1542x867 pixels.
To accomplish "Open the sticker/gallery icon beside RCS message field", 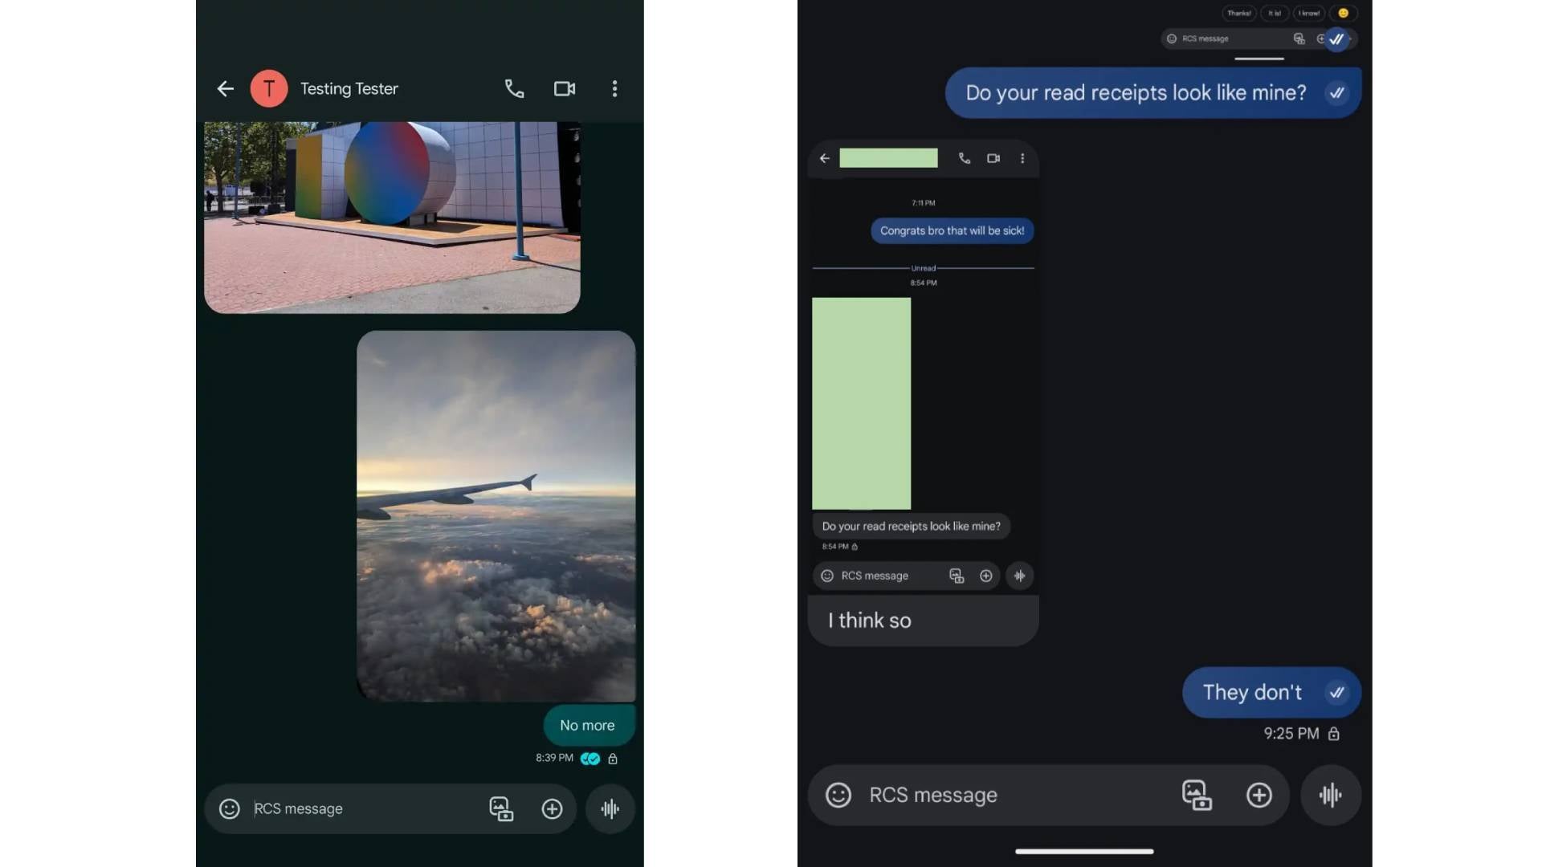I will click(500, 808).
